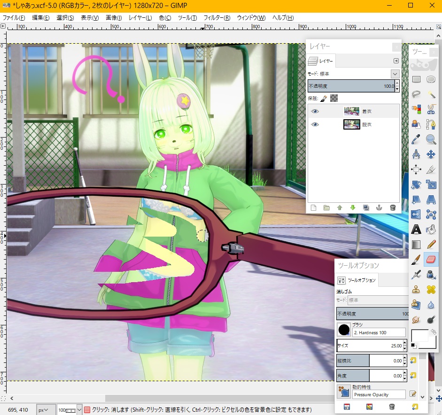Screen dimensions: 442x415
Task: Toggle visibility of the 脱衣 layer
Action: point(315,124)
